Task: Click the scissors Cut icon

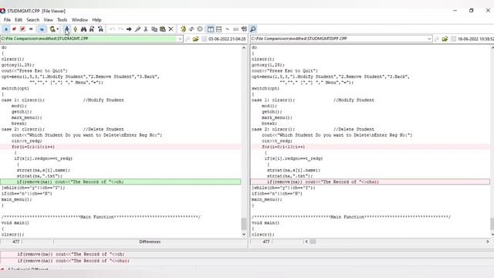Action: point(146,29)
